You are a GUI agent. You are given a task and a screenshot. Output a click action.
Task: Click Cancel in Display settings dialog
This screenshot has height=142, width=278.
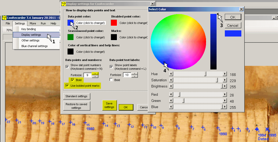coord(143,107)
